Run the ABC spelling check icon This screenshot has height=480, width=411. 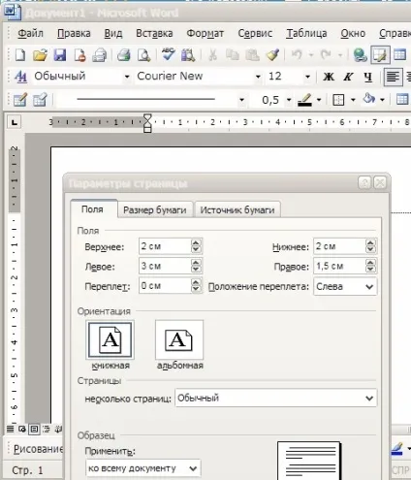169,54
